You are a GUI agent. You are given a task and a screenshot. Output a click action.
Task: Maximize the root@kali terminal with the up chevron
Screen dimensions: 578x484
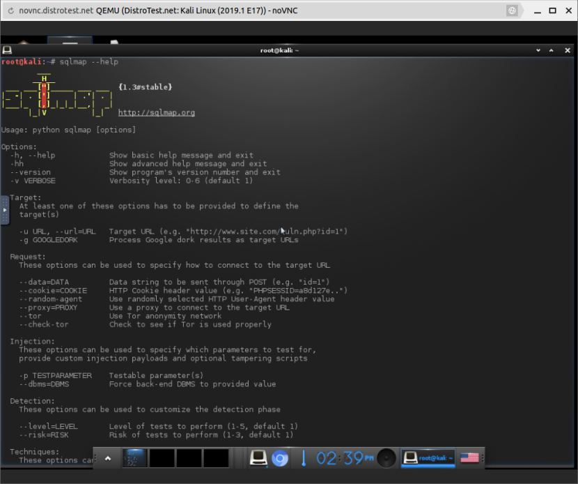tap(552, 50)
